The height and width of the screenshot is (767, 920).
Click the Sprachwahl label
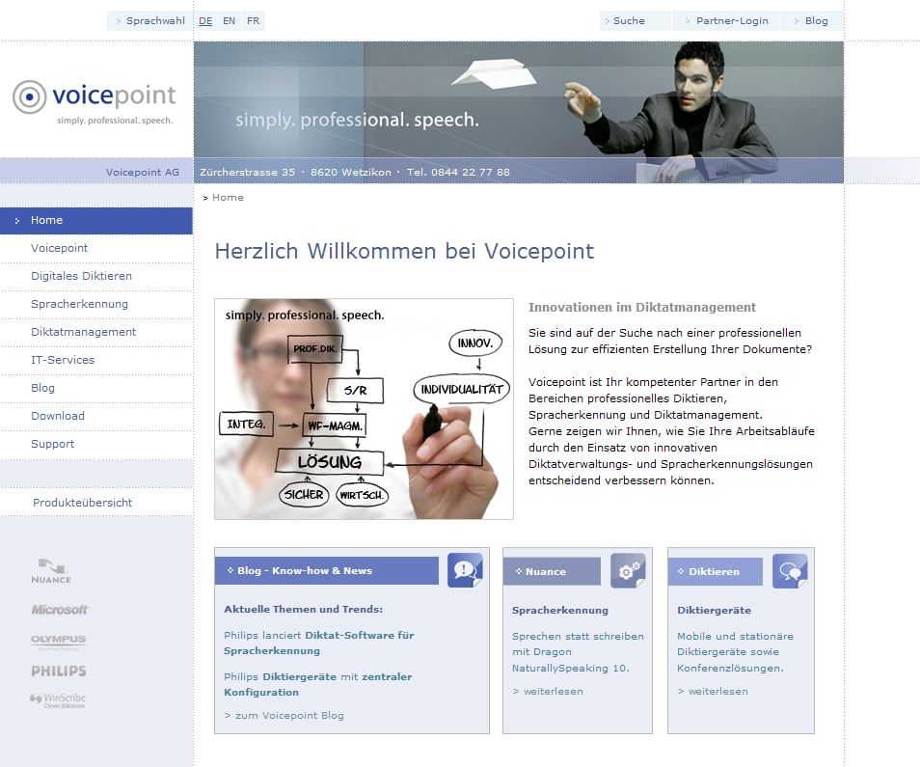click(155, 21)
